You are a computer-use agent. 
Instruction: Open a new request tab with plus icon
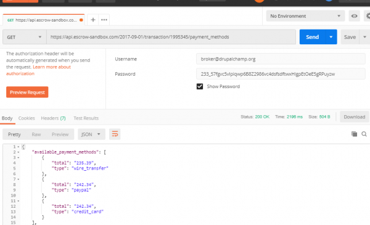tap(93, 20)
